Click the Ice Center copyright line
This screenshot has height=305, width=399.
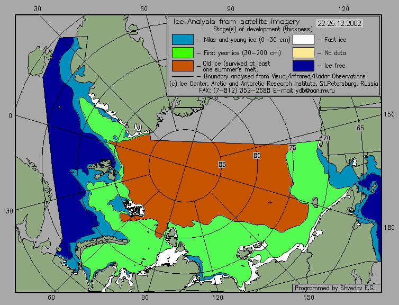coord(274,84)
